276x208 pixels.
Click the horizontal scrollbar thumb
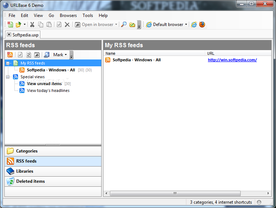tap(175, 193)
